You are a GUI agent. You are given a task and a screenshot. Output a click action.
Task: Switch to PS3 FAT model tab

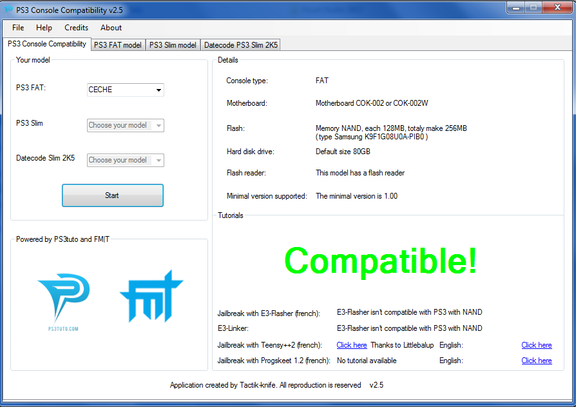[118, 45]
